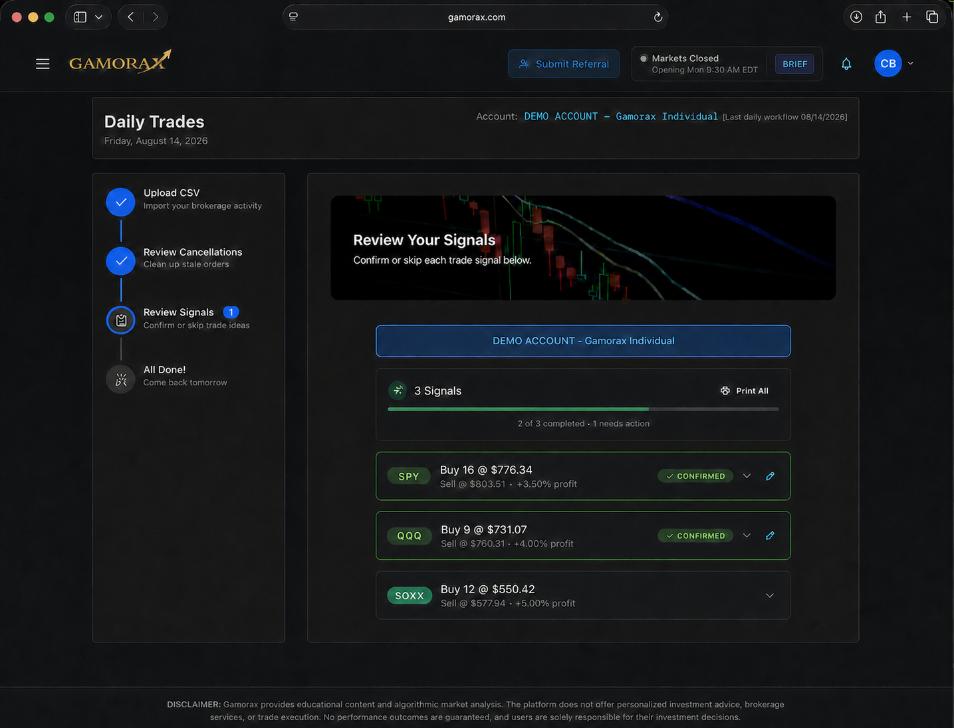Click the Review Your Signals banner image
This screenshot has width=954, height=728.
coord(583,248)
